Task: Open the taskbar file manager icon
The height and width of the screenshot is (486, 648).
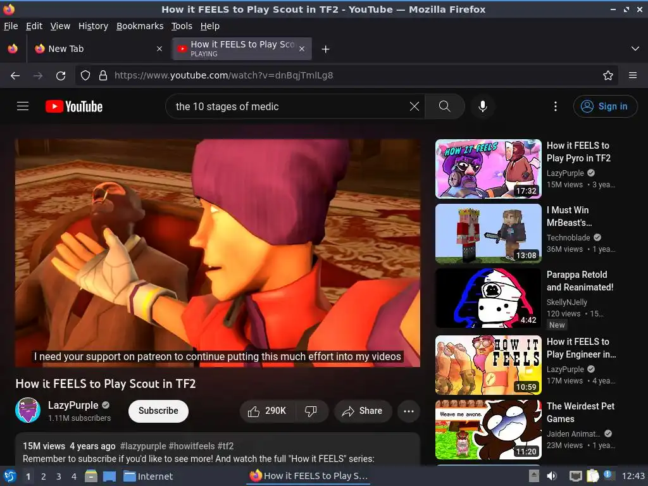Action: coord(91,476)
